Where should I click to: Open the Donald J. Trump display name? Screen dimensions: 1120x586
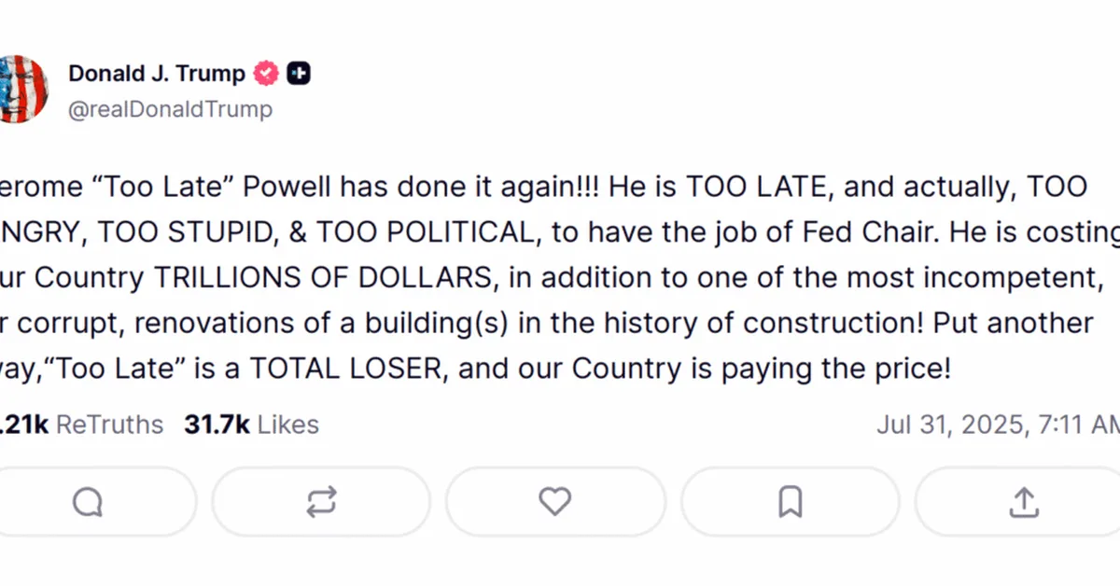[x=157, y=73]
